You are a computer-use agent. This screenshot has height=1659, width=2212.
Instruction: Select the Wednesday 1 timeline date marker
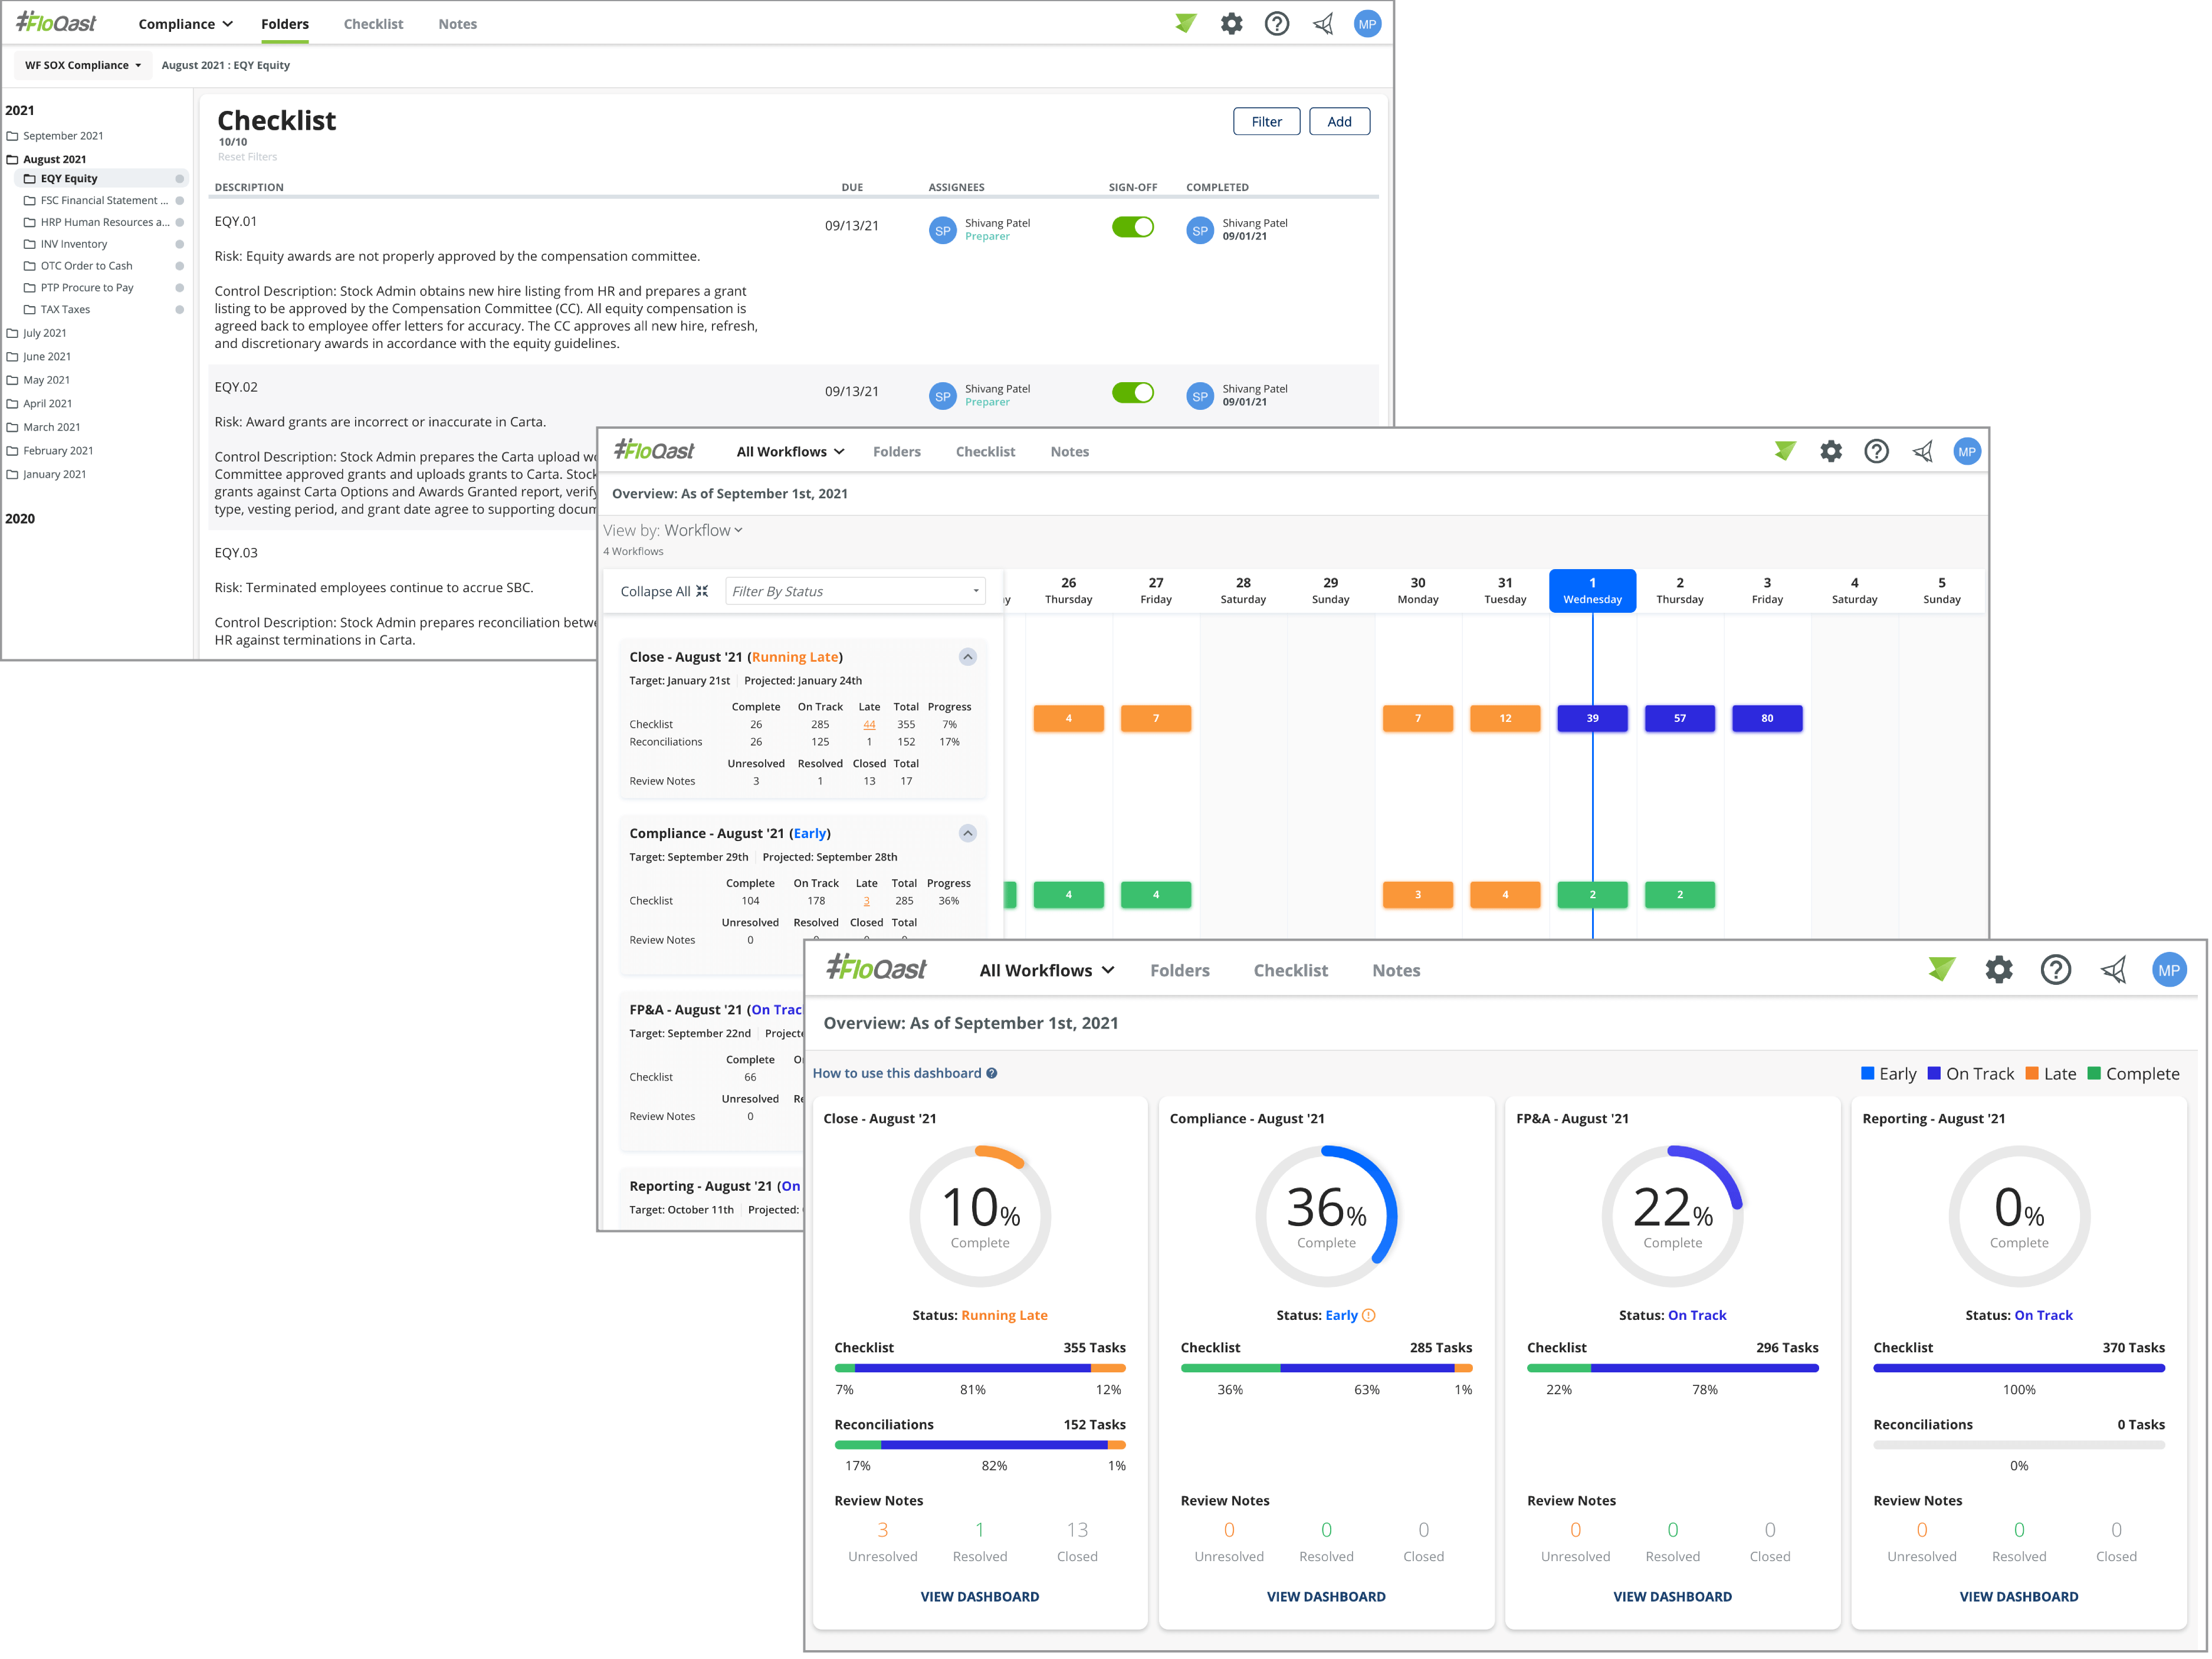pos(1592,590)
